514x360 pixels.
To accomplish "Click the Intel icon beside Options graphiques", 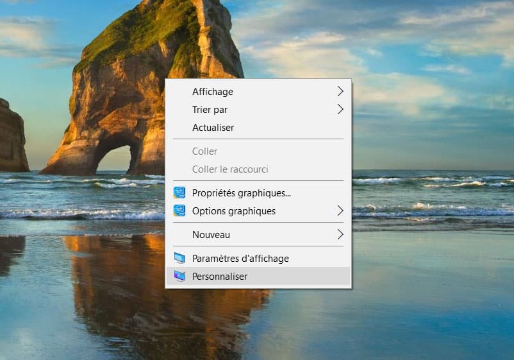I will pyautogui.click(x=179, y=210).
